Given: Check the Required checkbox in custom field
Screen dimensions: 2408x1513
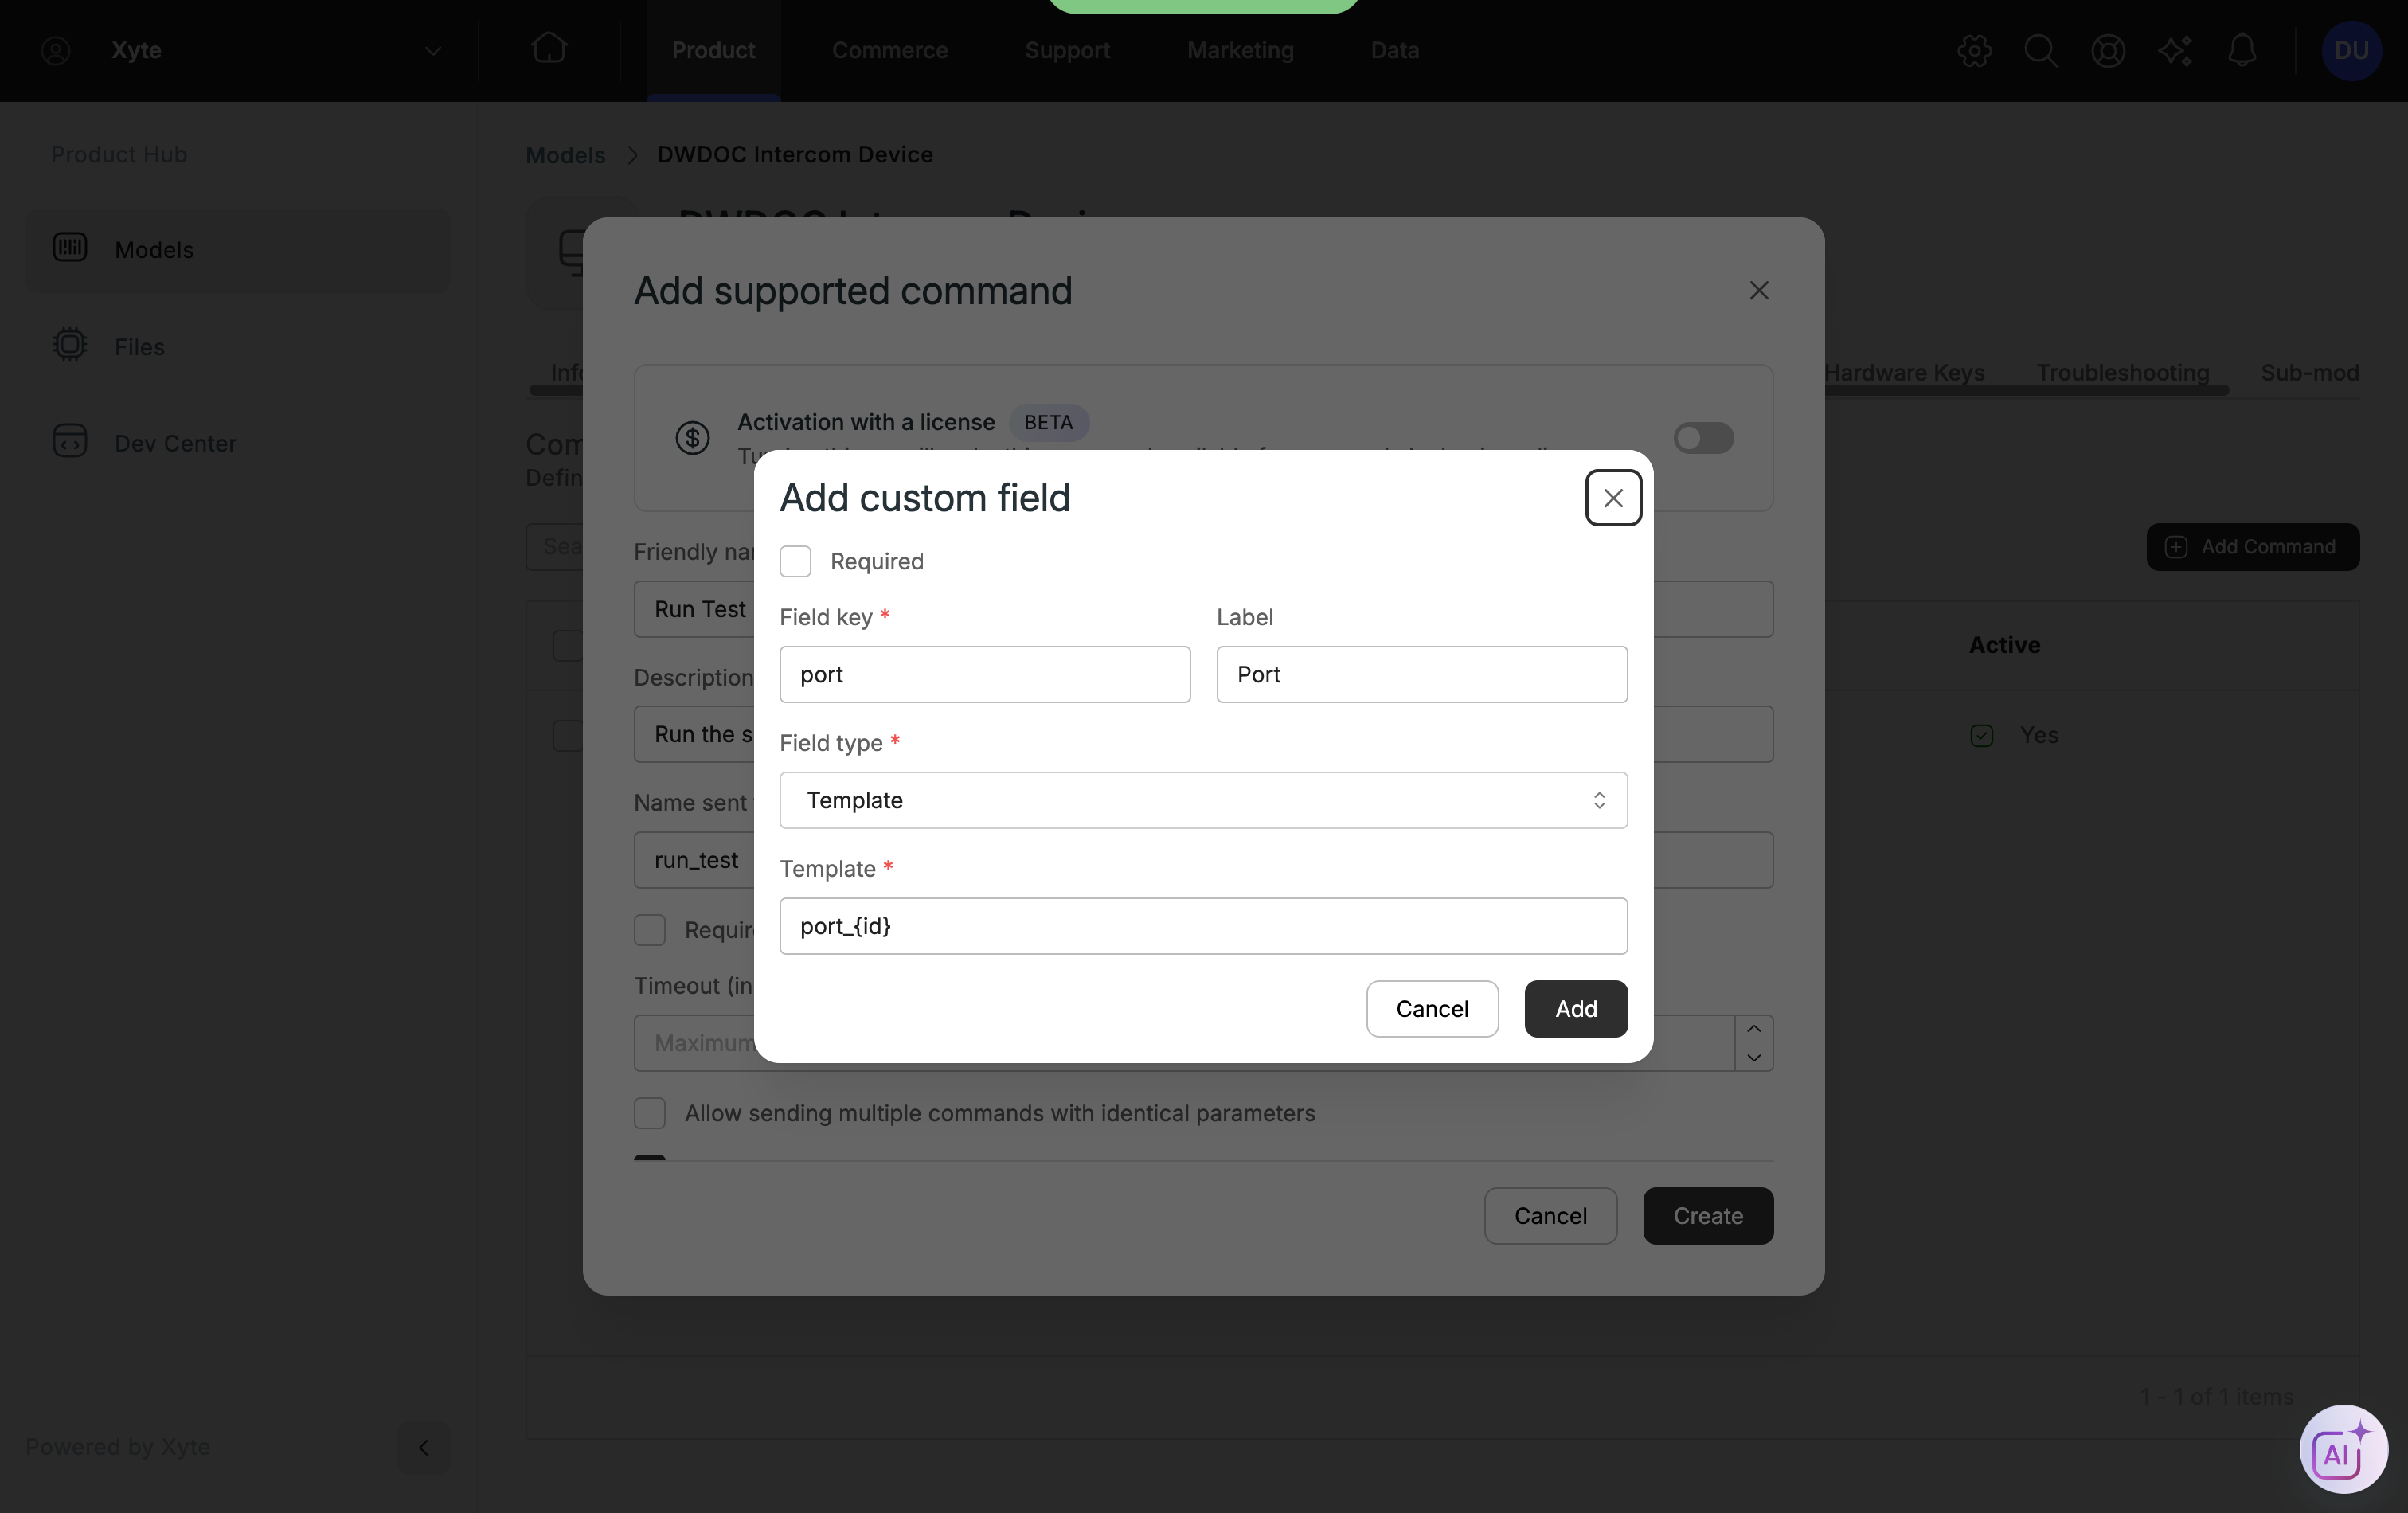Looking at the screenshot, I should (x=795, y=561).
